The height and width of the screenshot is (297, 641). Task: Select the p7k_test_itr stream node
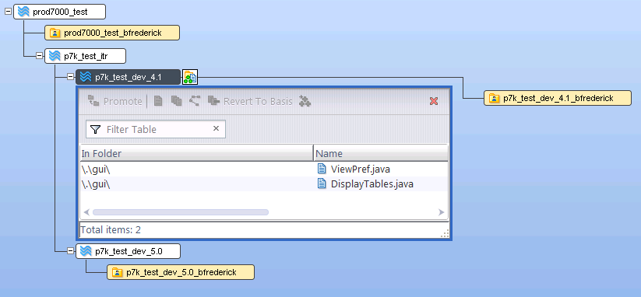(x=85, y=56)
